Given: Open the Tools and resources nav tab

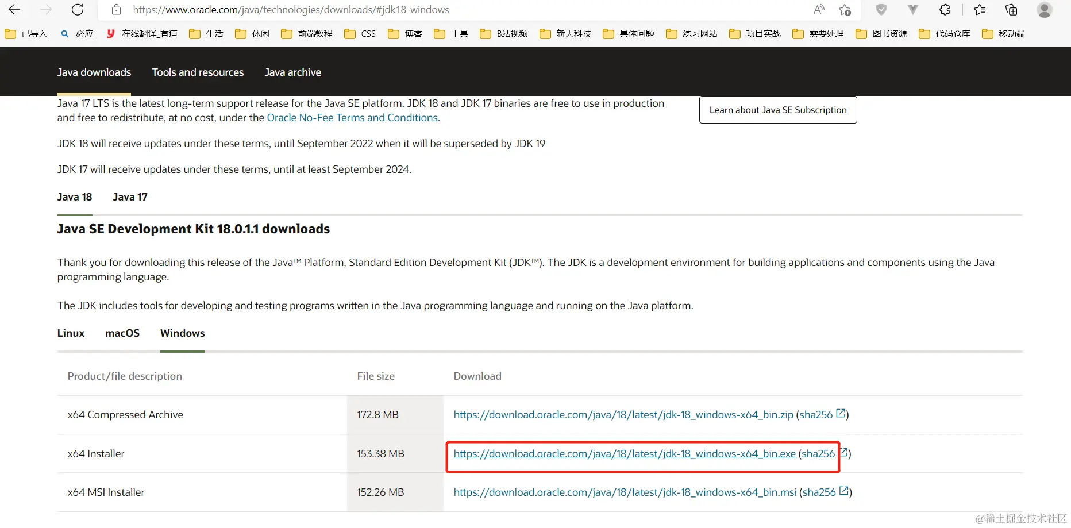Looking at the screenshot, I should [198, 72].
